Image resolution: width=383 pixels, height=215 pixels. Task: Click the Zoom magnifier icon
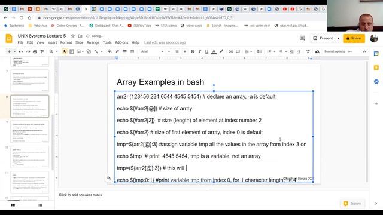click(x=51, y=51)
